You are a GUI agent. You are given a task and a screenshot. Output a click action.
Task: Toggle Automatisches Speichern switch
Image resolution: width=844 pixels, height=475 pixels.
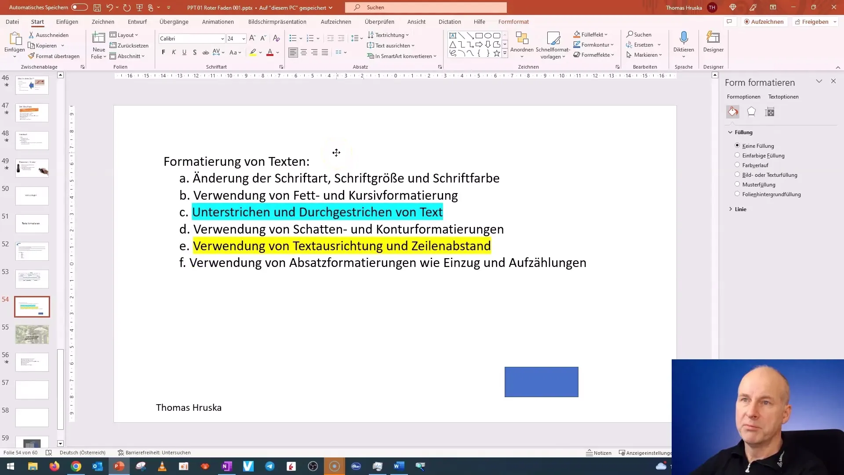click(79, 7)
